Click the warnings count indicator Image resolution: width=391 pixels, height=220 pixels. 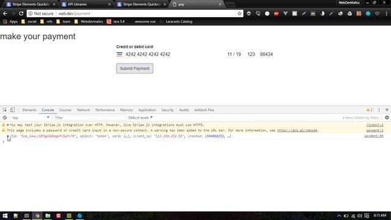pyautogui.click(x=369, y=110)
